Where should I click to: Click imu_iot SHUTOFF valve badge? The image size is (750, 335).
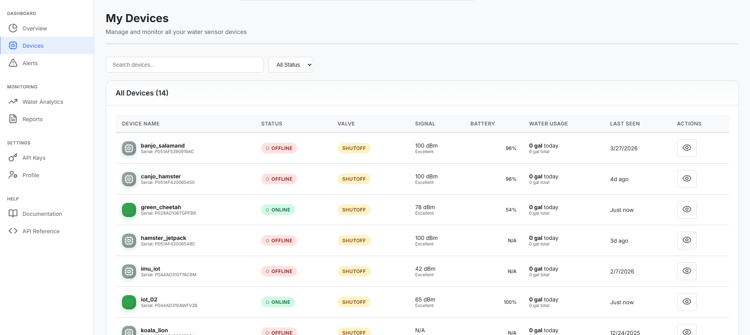pyautogui.click(x=354, y=271)
